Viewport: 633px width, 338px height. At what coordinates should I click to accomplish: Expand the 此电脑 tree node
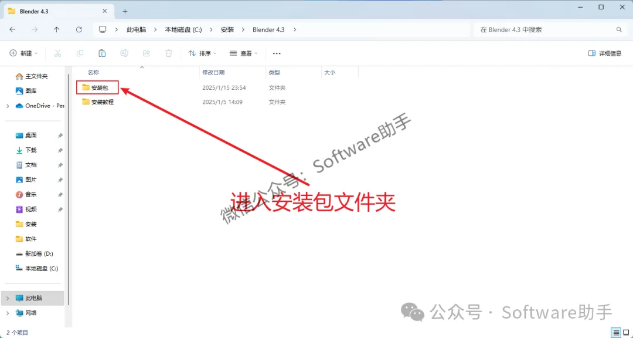tap(8, 298)
